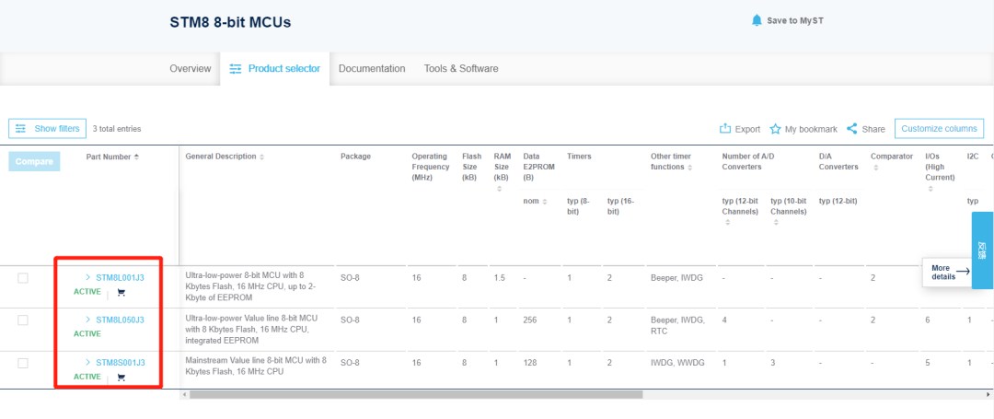This screenshot has width=994, height=419.
Task: Click the RAM size 1.5 cell
Action: pos(500,277)
